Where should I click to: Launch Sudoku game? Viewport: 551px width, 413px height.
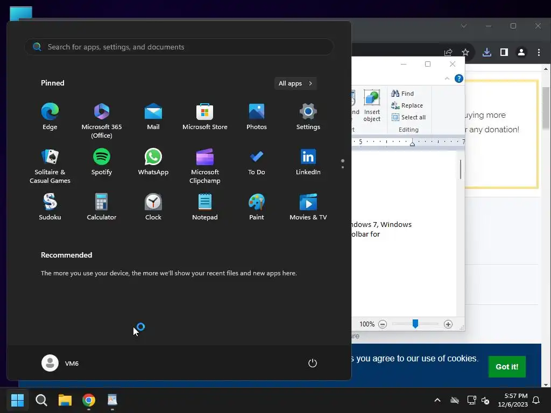point(50,207)
